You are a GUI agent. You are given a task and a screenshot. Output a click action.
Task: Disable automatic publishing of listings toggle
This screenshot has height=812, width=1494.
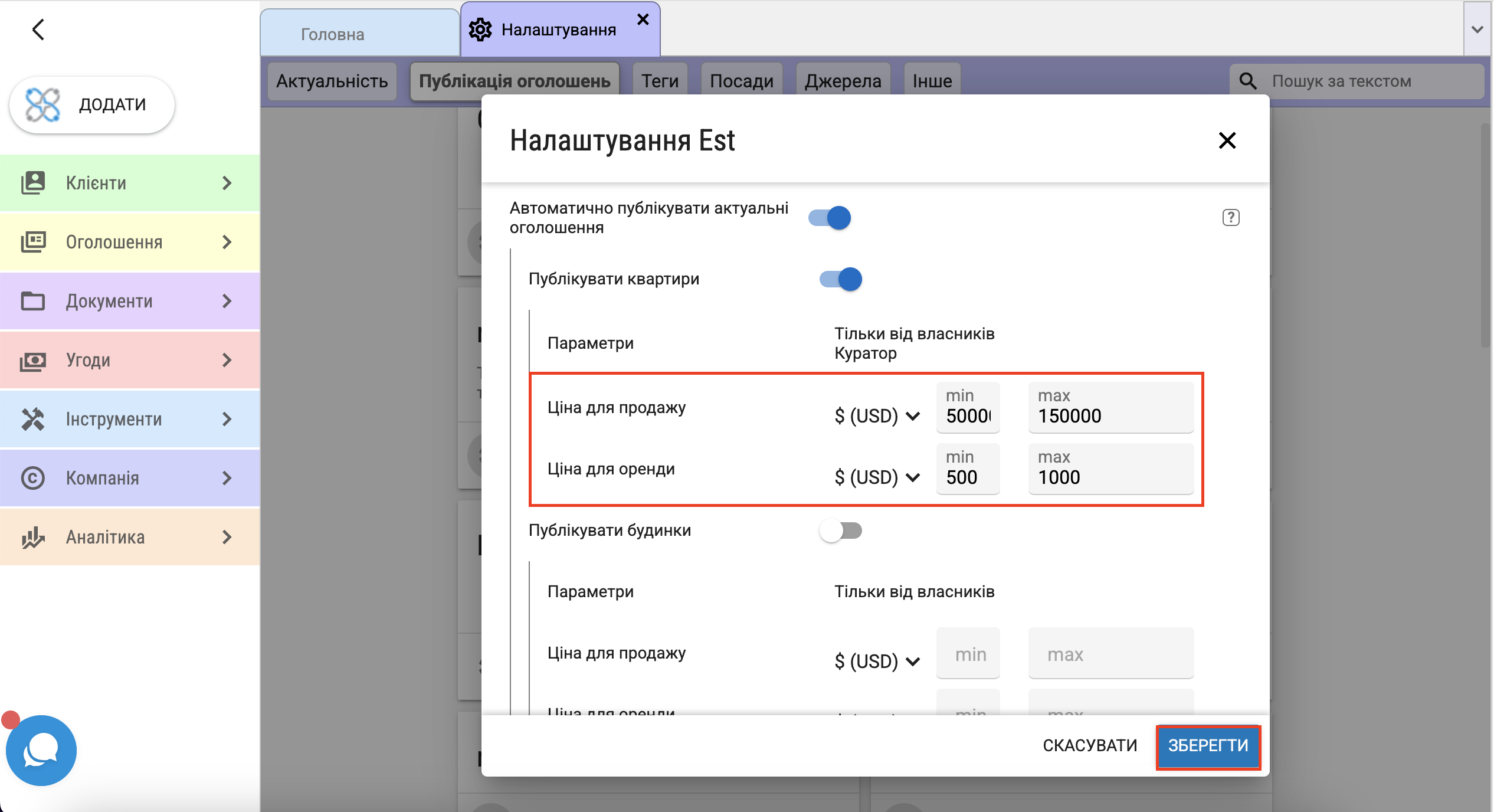[830, 218]
